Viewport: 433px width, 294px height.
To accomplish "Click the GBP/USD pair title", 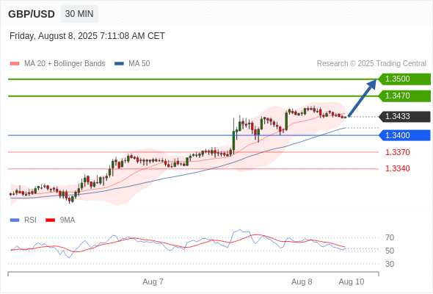I will coord(32,14).
